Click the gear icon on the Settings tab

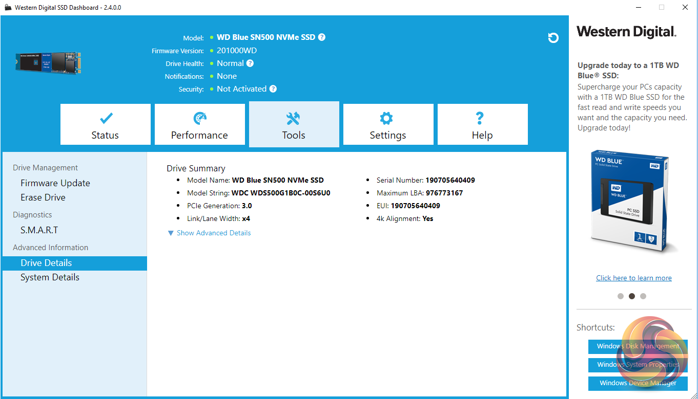click(386, 119)
